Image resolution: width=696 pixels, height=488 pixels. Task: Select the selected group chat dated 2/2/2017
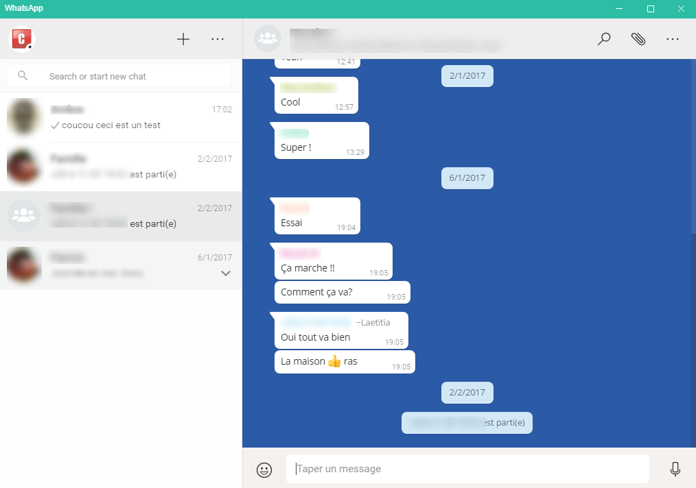pos(121,217)
